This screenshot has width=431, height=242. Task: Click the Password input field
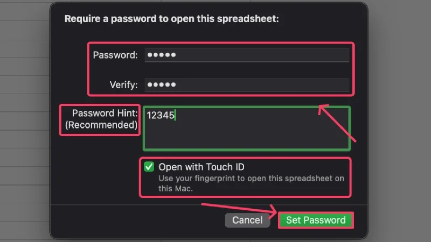coord(246,55)
